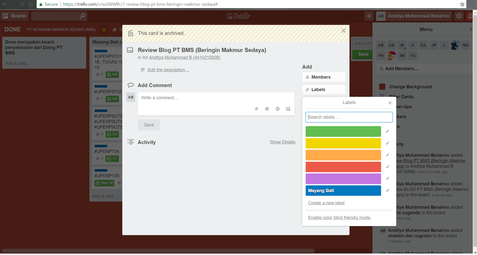Click the green Save button for new list
Image resolution: width=477 pixels, height=255 pixels.
[363, 54]
